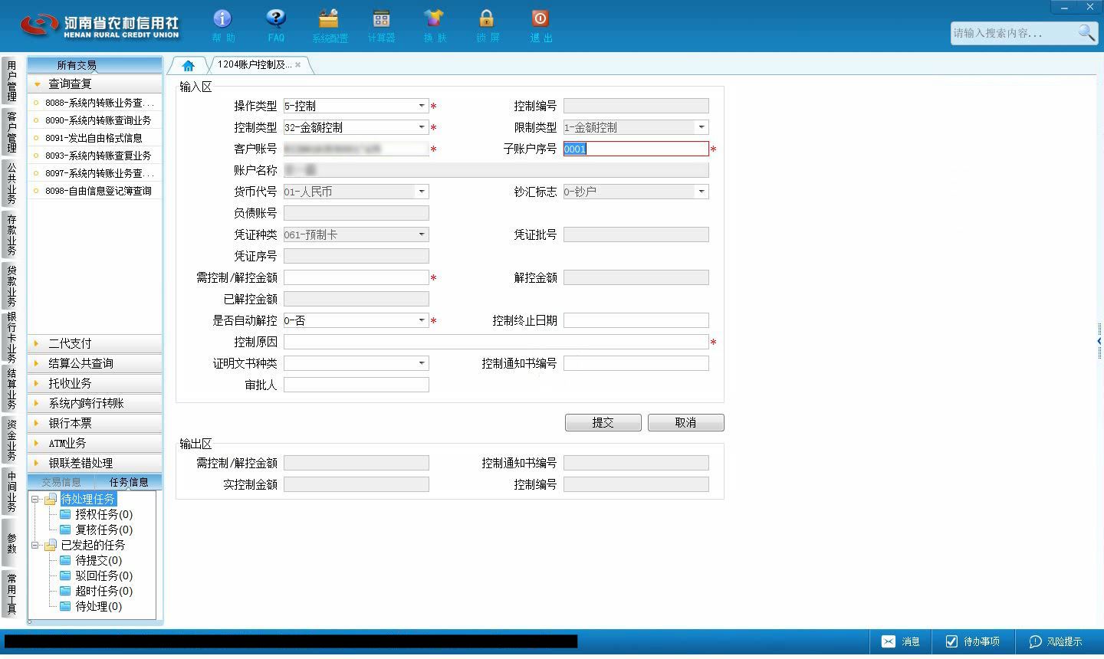The image size is (1104, 659).
Task: Expand the 托收业务 section
Action: (x=95, y=383)
